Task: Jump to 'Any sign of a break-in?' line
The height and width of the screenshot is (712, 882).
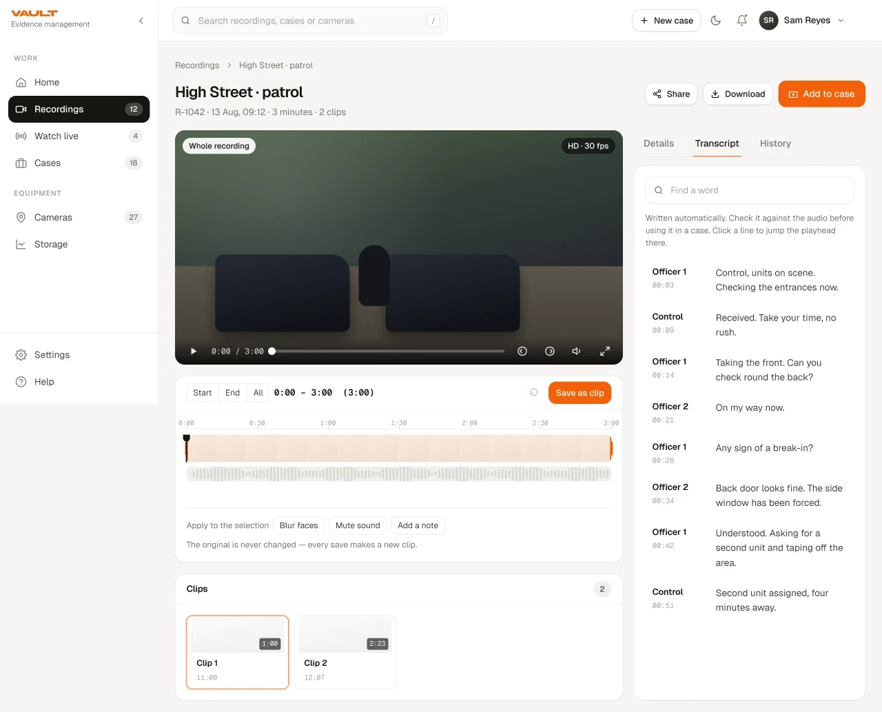Action: tap(749, 453)
